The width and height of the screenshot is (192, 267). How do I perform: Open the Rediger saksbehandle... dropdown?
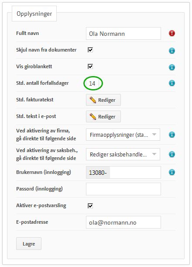click(x=123, y=154)
